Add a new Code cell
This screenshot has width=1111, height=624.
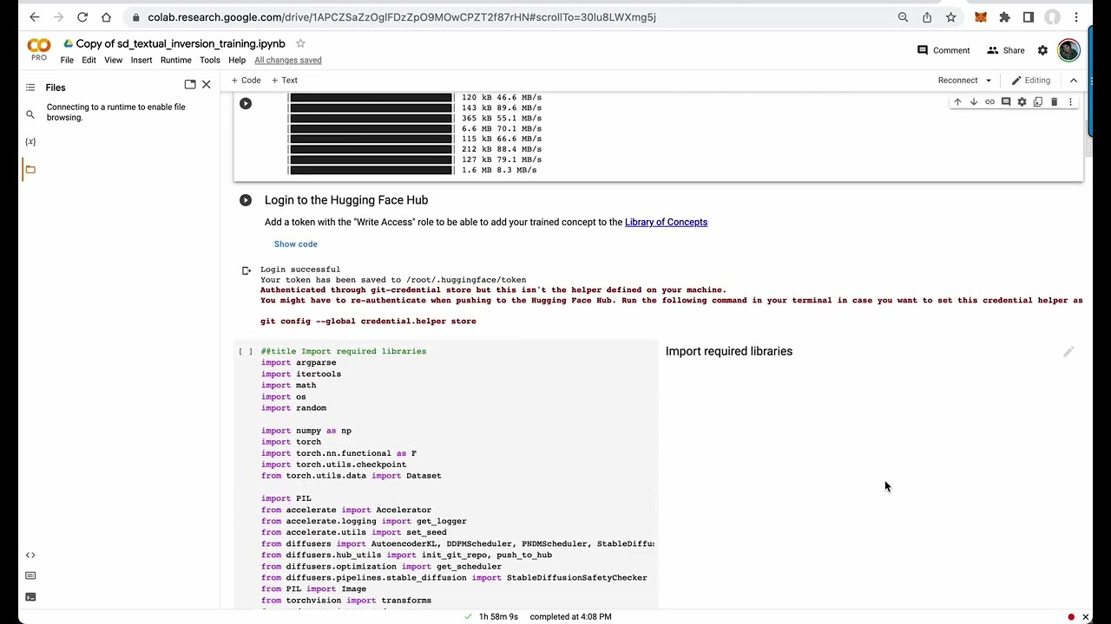coord(246,80)
